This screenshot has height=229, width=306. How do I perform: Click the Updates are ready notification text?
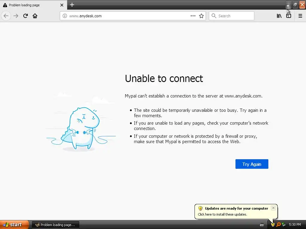(237, 208)
